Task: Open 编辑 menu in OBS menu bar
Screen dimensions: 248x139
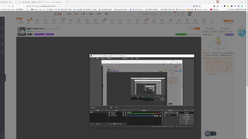Action: tap(98, 58)
